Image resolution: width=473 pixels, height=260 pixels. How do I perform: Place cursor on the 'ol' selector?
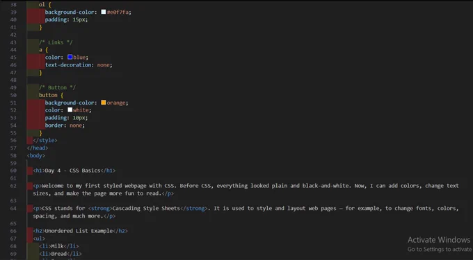(42, 5)
